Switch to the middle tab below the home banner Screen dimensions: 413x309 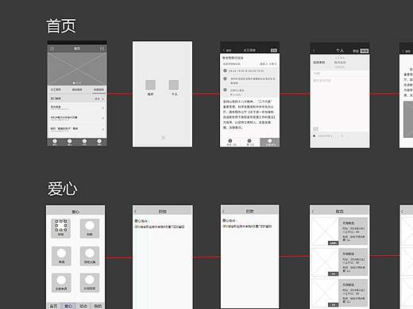pos(77,90)
